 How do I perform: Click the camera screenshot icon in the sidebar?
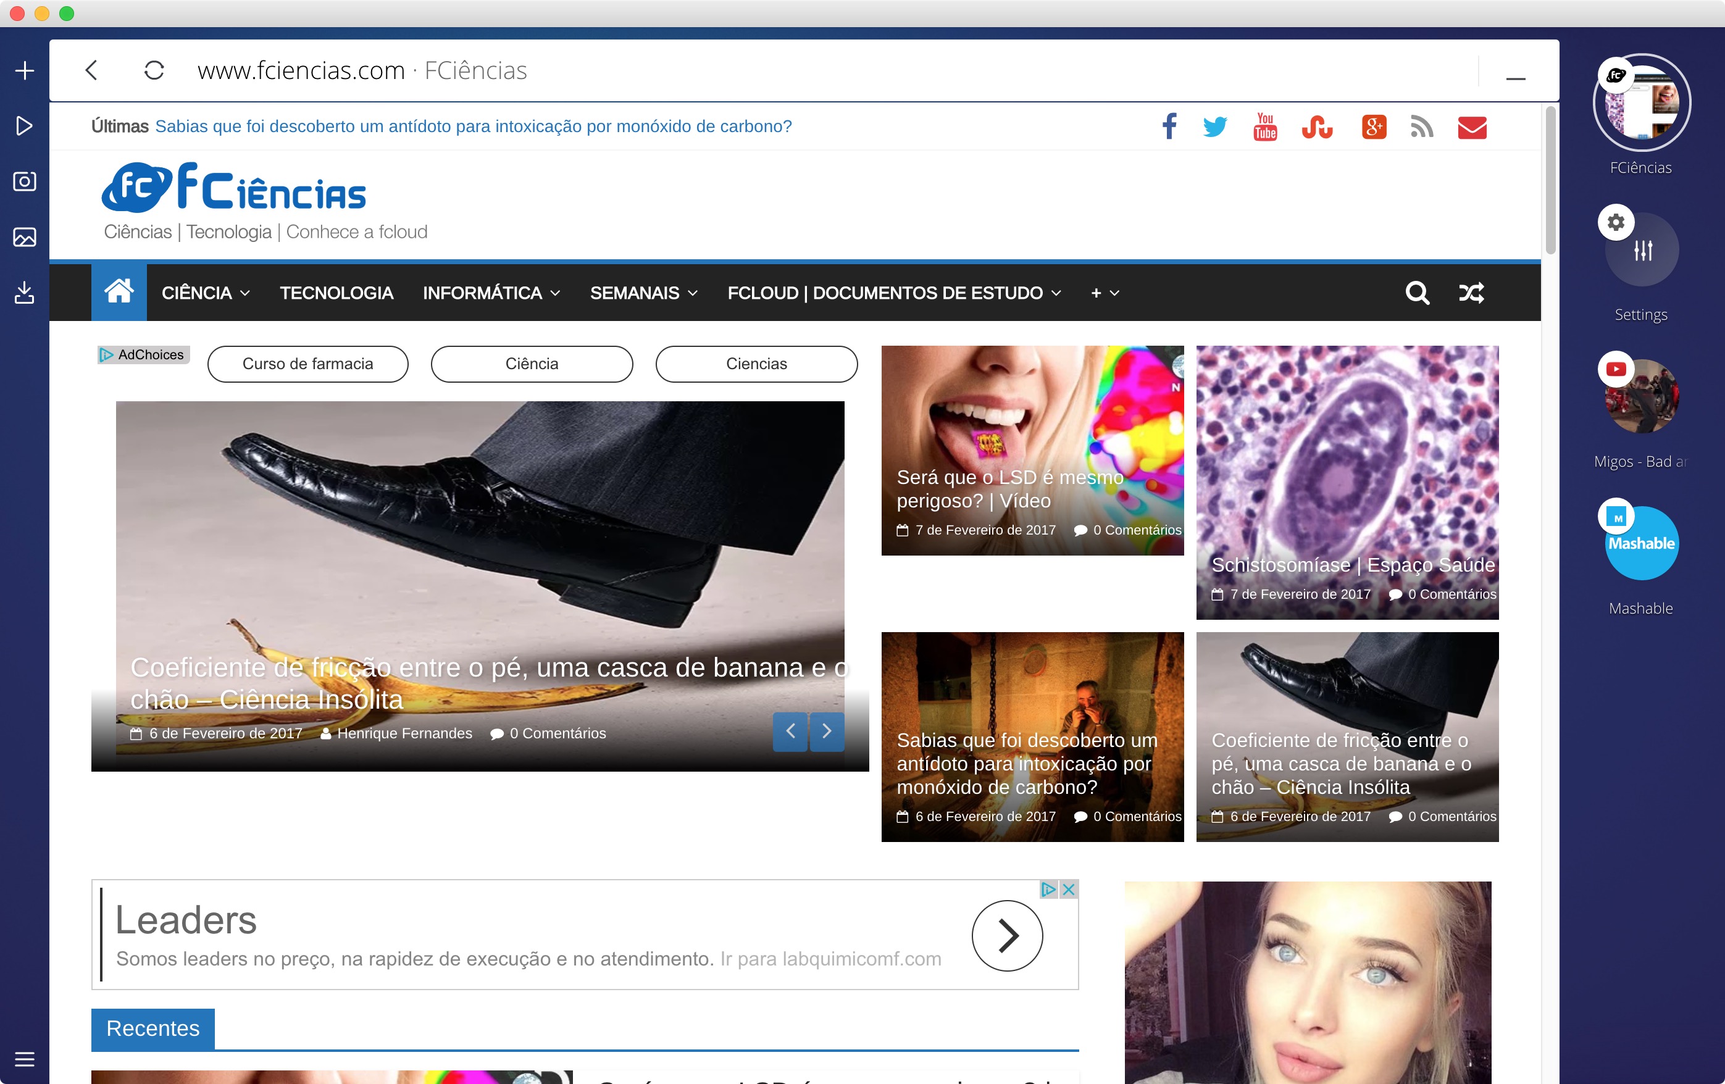pos(24,181)
